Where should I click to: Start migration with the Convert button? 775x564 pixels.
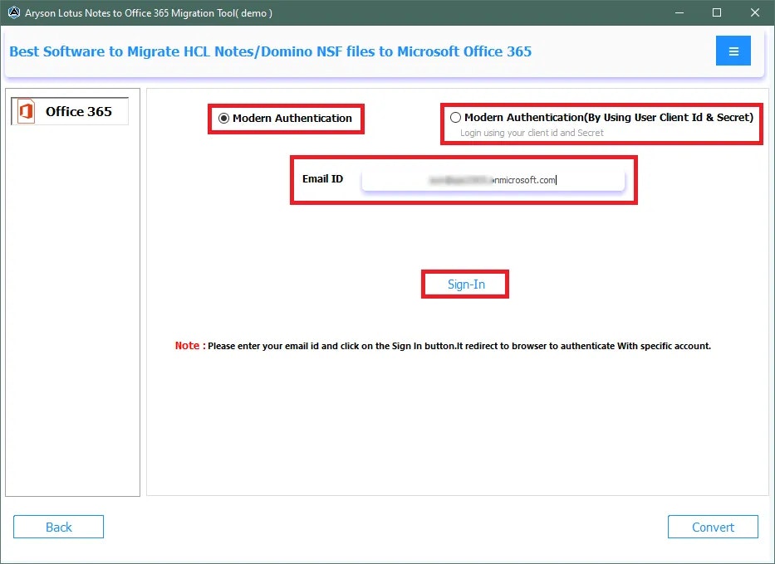click(713, 527)
